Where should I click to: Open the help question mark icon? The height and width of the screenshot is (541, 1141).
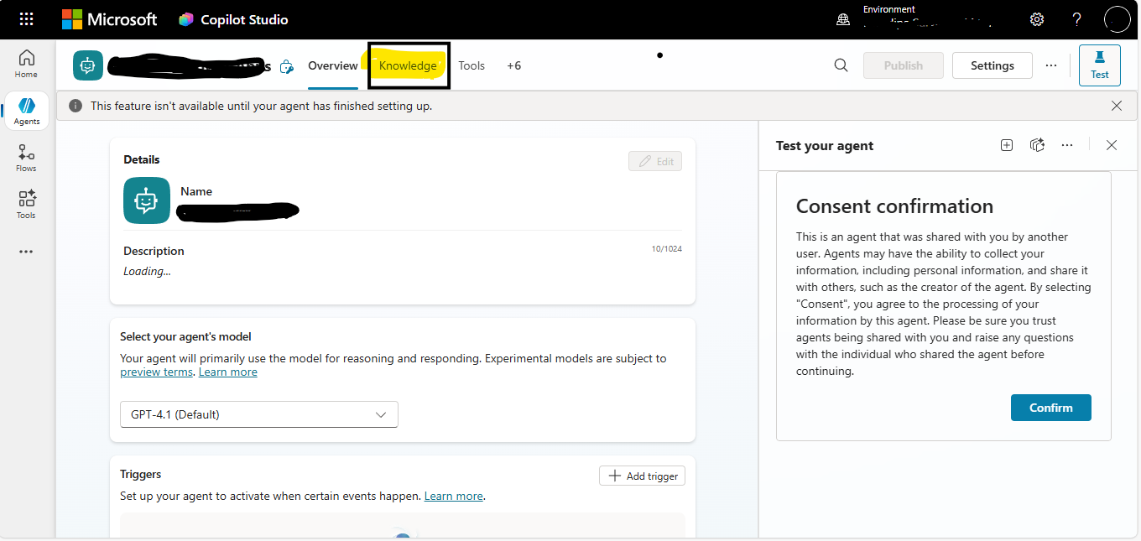coord(1077,19)
